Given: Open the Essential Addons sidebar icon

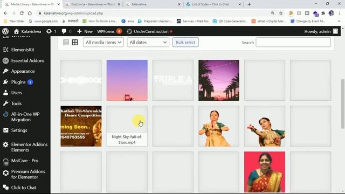Looking at the screenshot, I should (6, 60).
